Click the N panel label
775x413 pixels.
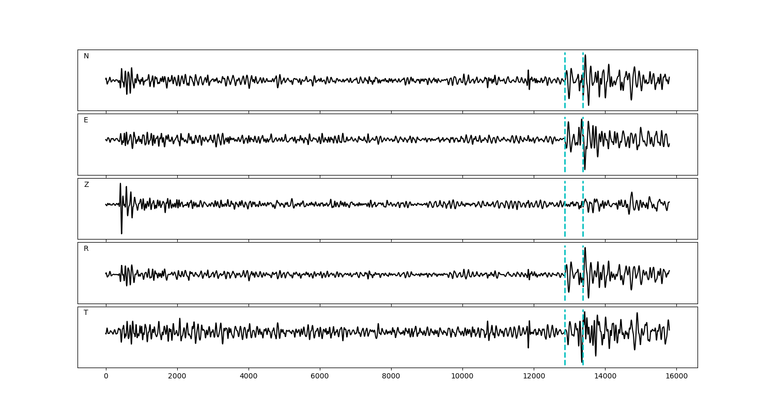click(86, 56)
